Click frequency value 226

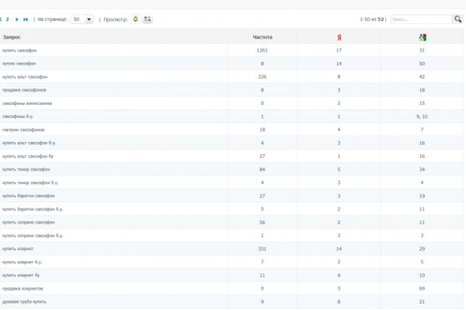(263, 77)
